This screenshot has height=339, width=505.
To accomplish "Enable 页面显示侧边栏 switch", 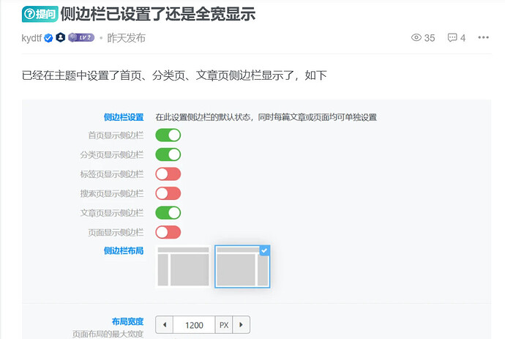I will tap(168, 232).
